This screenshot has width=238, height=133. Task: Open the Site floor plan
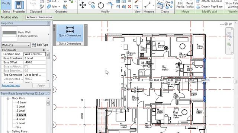click(x=19, y=127)
